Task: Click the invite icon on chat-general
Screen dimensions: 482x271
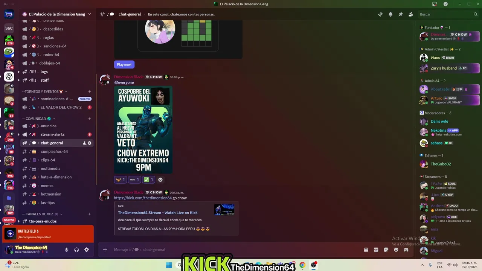Action: click(84, 143)
